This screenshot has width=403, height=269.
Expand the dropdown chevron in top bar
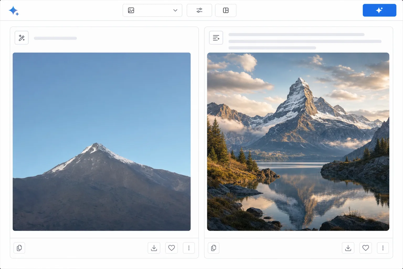[x=175, y=10]
